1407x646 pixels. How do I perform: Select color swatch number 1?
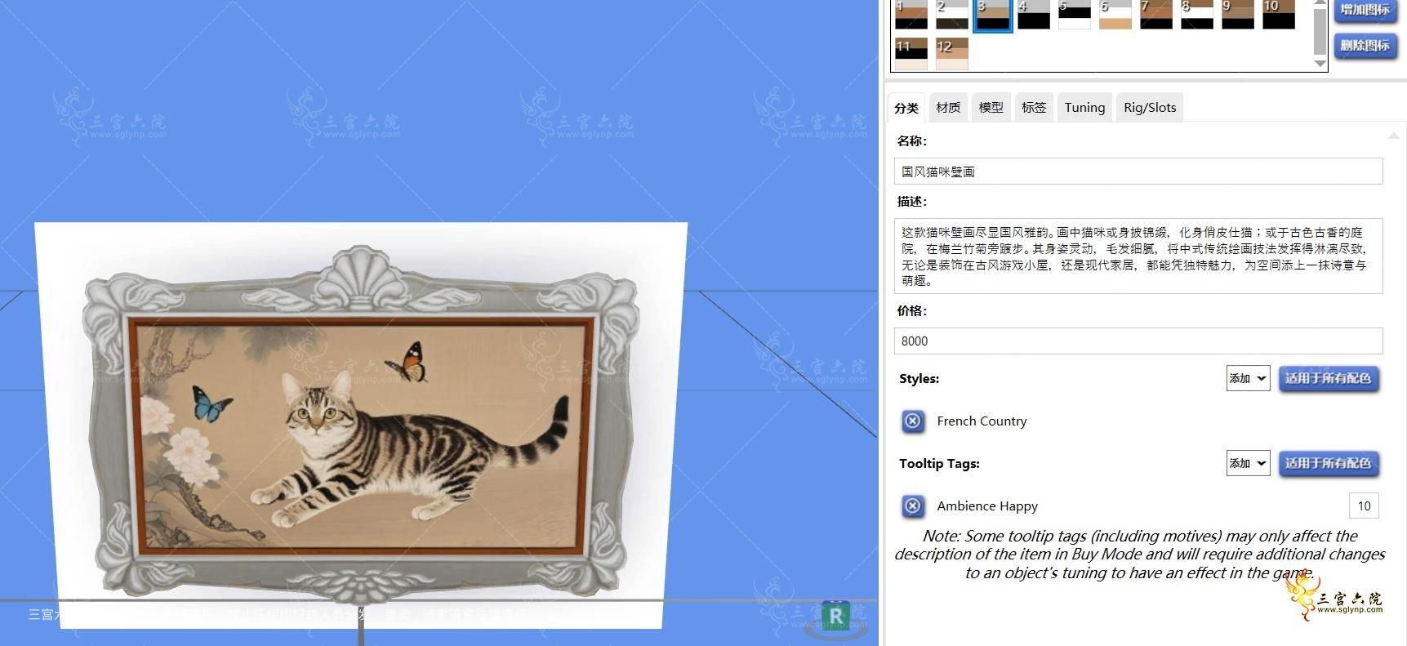[911, 14]
